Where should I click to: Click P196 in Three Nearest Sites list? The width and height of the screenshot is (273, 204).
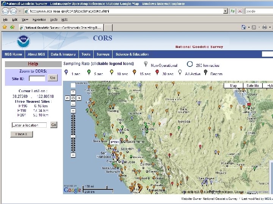[x=23, y=106]
